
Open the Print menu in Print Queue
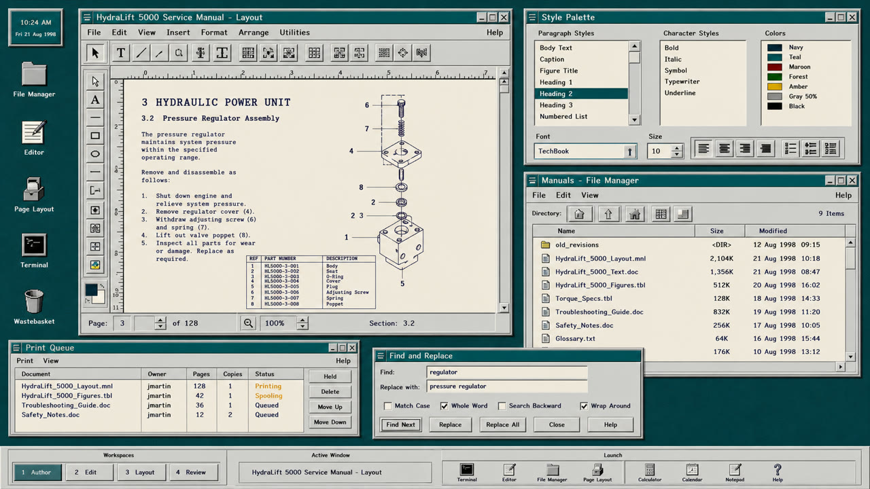25,361
